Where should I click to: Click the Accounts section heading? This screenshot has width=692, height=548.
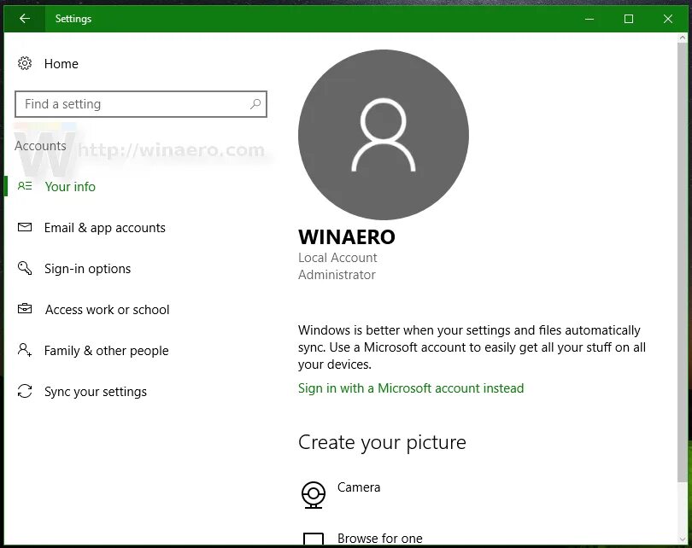point(41,146)
